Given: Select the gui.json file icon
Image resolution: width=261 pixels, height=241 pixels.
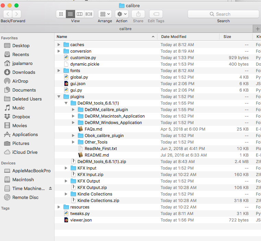Looking at the screenshot, I should pyautogui.click(x=66, y=84).
